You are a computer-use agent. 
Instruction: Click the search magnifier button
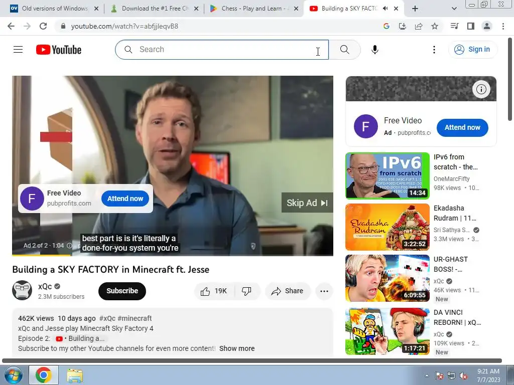click(344, 50)
